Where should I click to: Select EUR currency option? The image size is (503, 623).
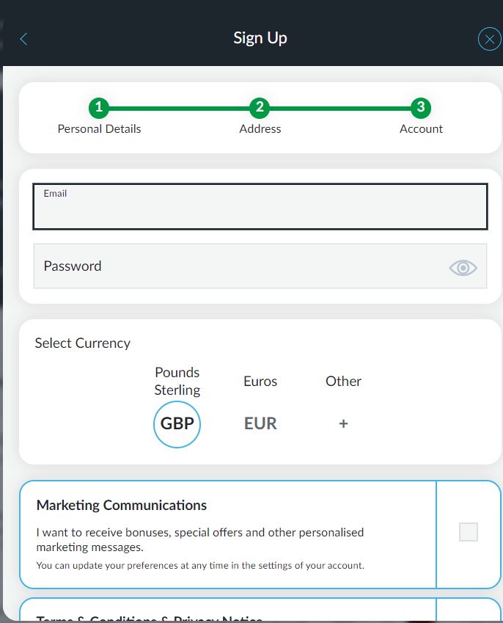click(x=260, y=424)
